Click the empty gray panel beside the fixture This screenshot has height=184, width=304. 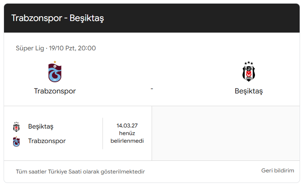click(x=226, y=133)
